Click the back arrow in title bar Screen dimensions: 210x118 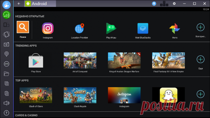click(x=19, y=3)
